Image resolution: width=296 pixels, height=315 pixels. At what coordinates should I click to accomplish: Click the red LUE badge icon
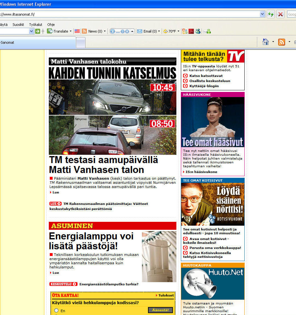56,204
